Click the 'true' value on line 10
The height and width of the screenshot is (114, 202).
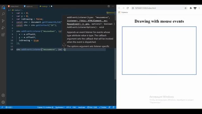click(x=36, y=40)
